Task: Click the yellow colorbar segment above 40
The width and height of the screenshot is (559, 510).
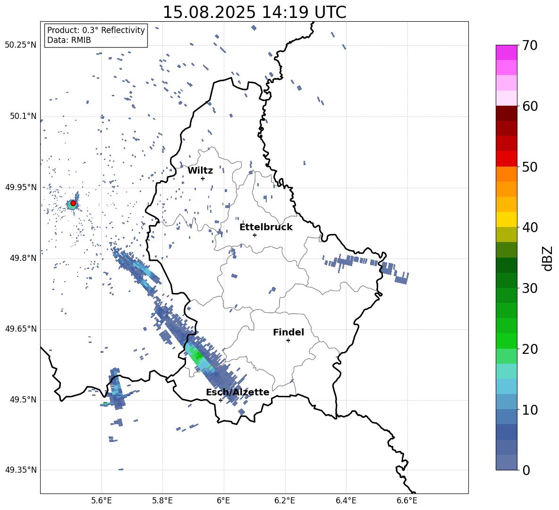Action: tap(506, 219)
